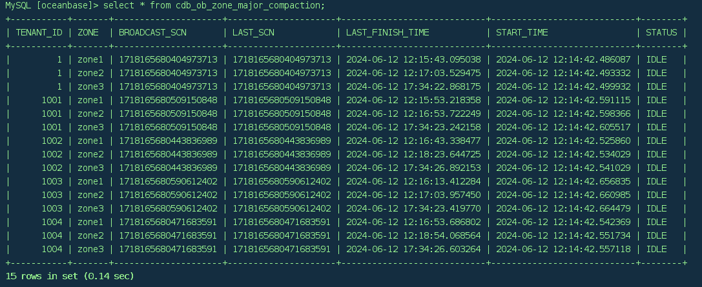Click finish time 2024-06-12 12:15:43.095038
Screen dimensions: 702x287
(x=413, y=59)
